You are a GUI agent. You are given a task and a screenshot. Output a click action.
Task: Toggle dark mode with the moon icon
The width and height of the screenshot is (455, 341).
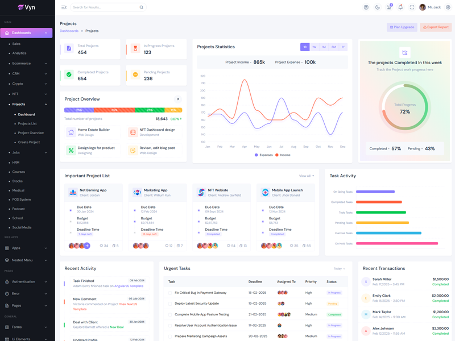378,7
